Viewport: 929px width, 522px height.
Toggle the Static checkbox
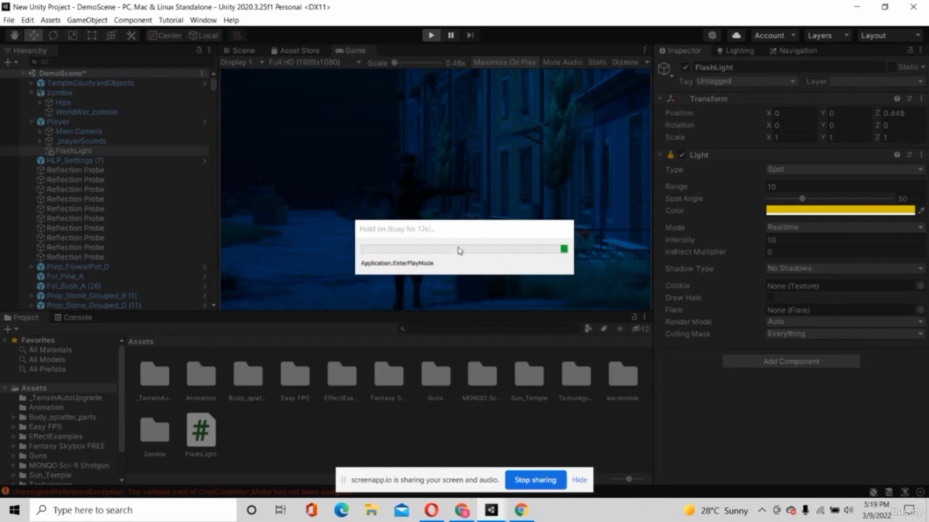[892, 67]
